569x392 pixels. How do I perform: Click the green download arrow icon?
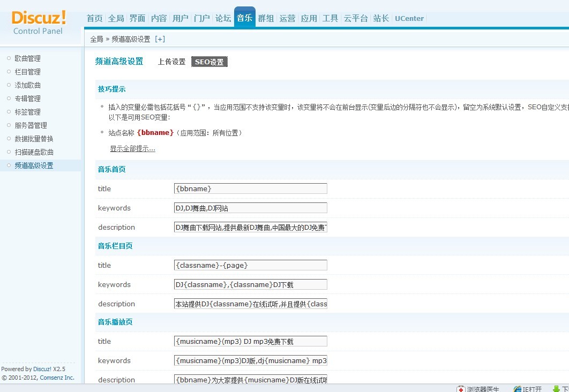pyautogui.click(x=556, y=389)
